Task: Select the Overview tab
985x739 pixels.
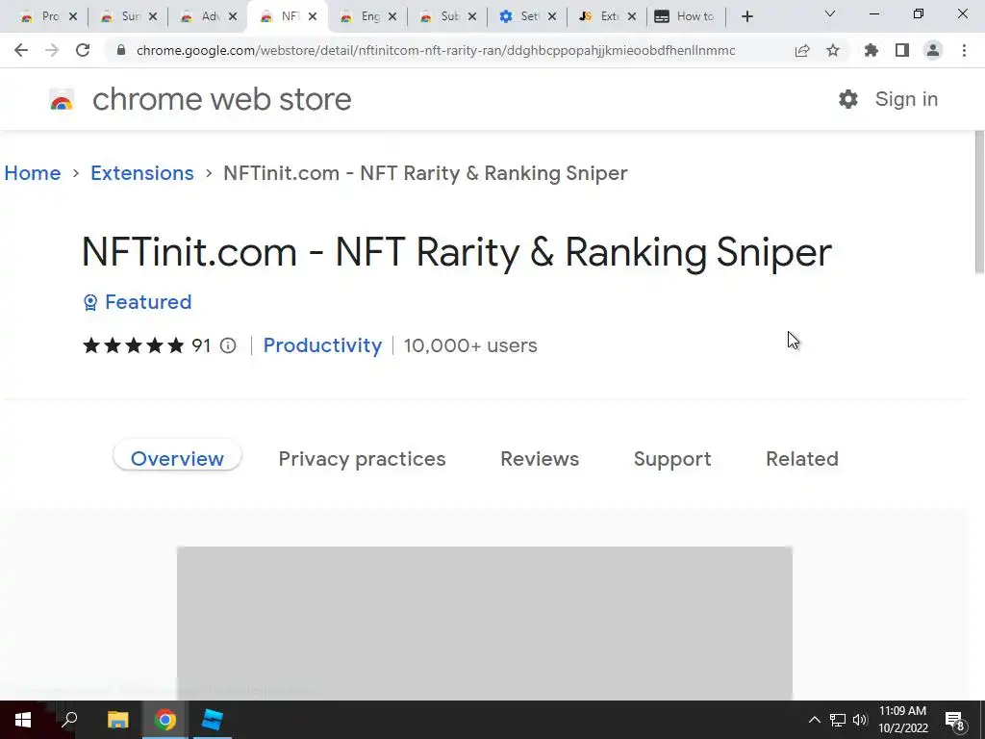Action: click(177, 459)
